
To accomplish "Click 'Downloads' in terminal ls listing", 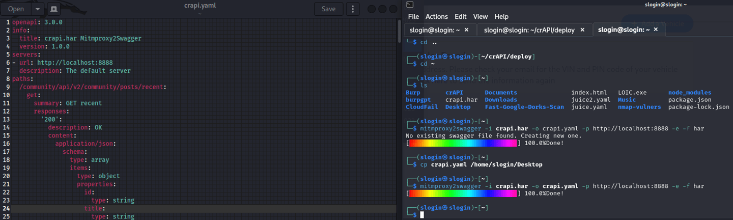I will (x=501, y=100).
